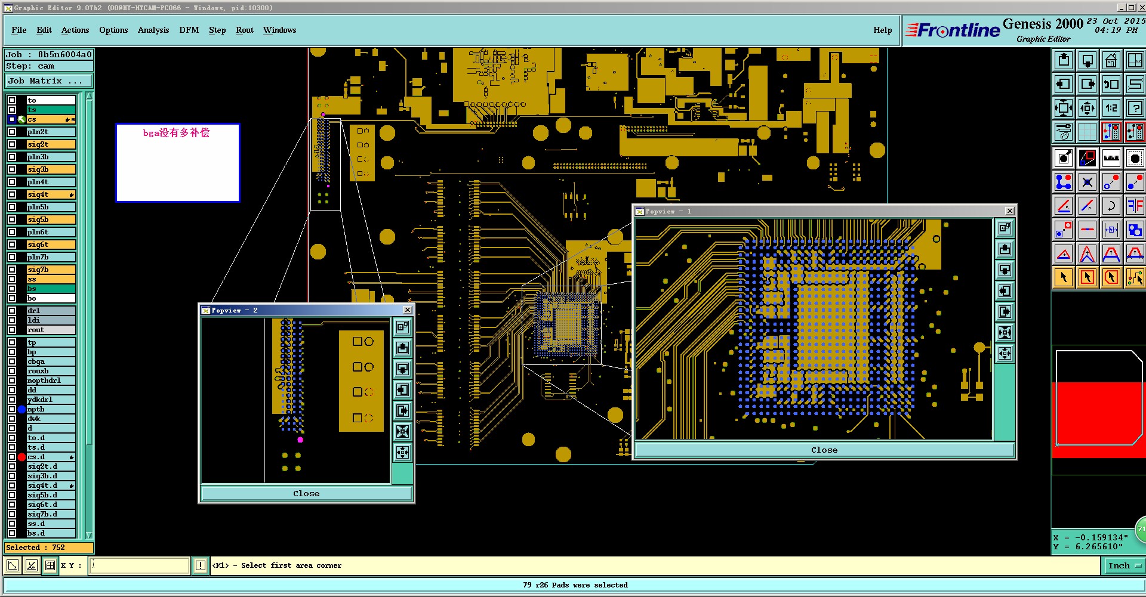This screenshot has width=1146, height=597.
Task: Open the Help menu
Action: pos(883,30)
